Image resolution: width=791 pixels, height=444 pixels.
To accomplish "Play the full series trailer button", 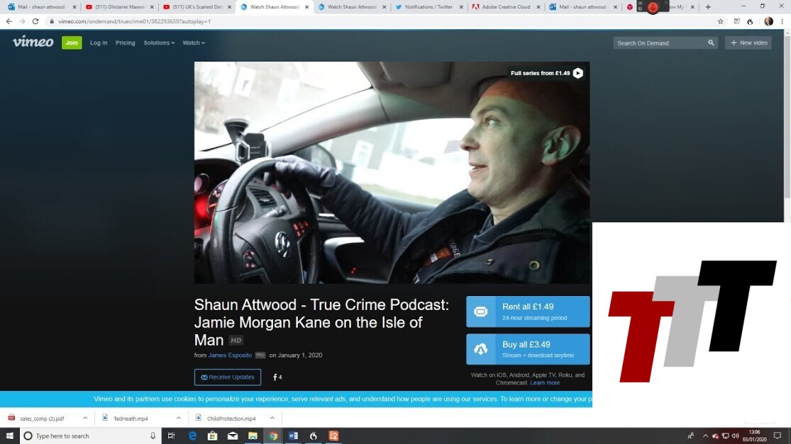I will pyautogui.click(x=577, y=73).
